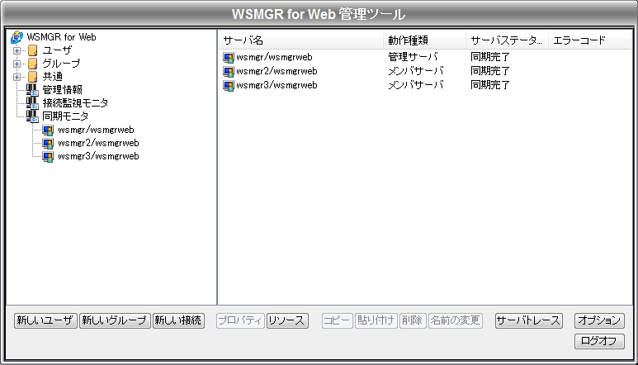The width and height of the screenshot is (638, 365).
Task: Select the 同期モニタ tree label
Action: pos(65,116)
